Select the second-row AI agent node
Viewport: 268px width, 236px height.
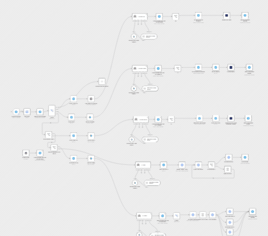140,69
